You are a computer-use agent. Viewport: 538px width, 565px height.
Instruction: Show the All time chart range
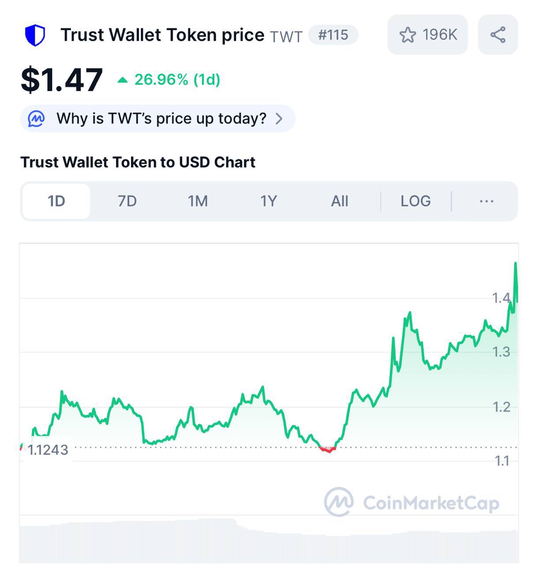click(x=340, y=201)
